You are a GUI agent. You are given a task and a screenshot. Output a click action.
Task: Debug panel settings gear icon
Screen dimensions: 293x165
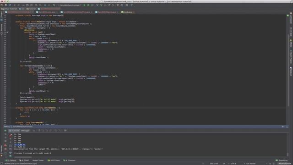pyautogui.click(x=283, y=126)
